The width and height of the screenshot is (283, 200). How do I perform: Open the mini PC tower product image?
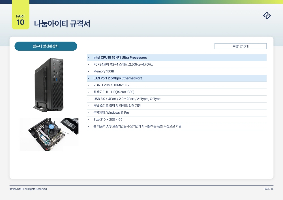point(49,84)
